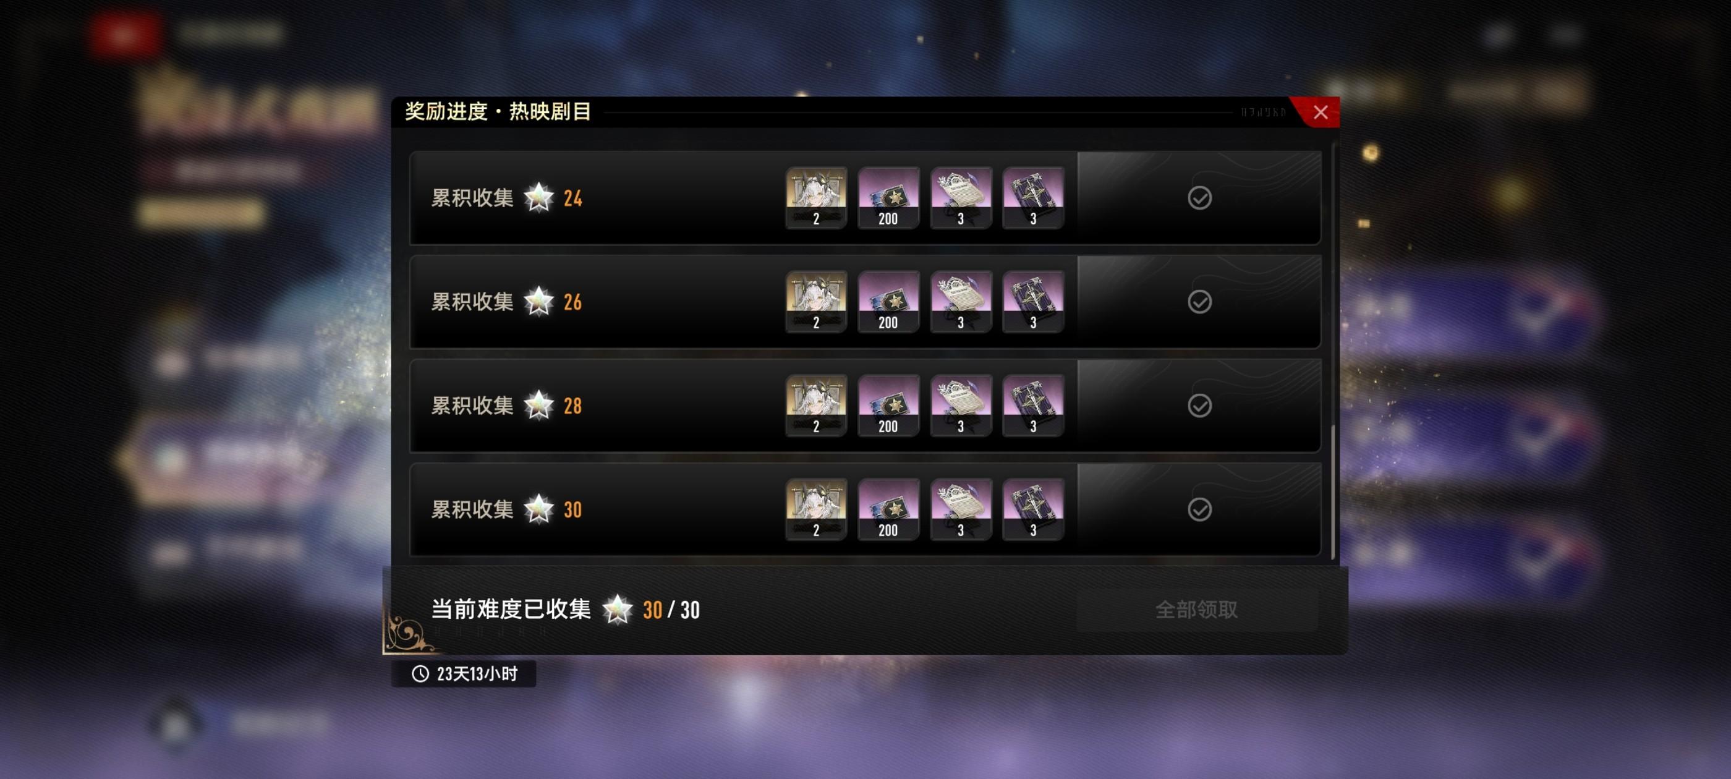Click scroll document reward in the 30-star row
This screenshot has height=779, width=1731.
[x=960, y=509]
